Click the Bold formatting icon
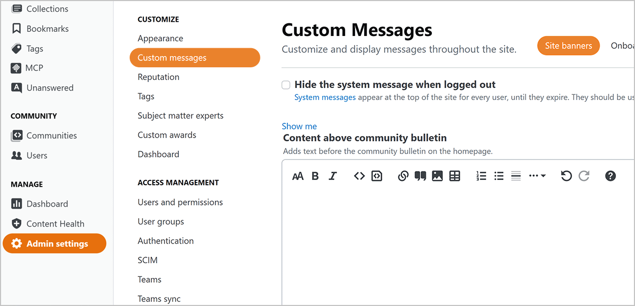 click(315, 176)
